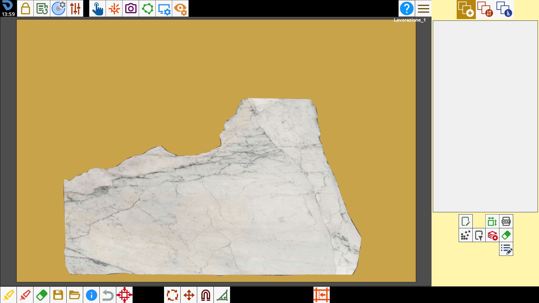Select the add-shapes tab with plus
This screenshot has width=539, height=303.
coord(466,10)
